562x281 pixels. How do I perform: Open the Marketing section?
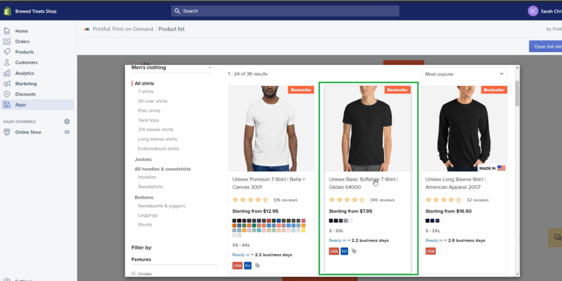point(26,83)
